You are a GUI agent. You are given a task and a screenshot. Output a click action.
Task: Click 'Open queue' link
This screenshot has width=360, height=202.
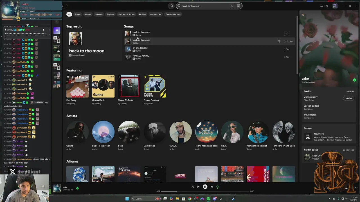point(348,150)
